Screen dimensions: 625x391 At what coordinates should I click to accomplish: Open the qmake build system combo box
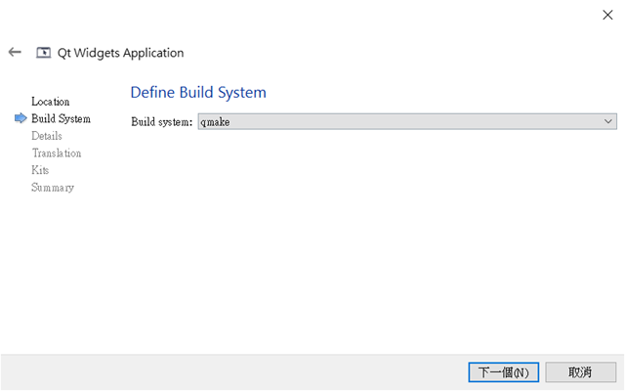(x=407, y=121)
